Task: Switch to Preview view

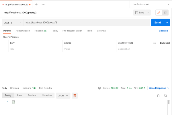Action: click(32, 96)
